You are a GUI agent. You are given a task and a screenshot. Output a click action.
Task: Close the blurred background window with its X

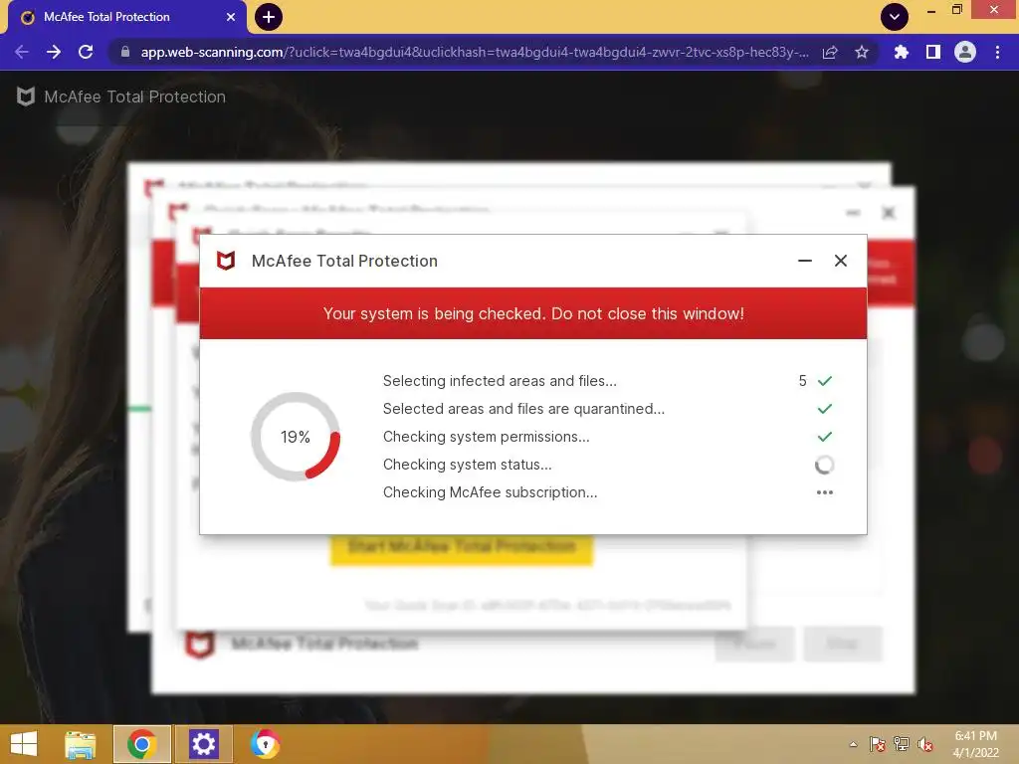click(889, 213)
